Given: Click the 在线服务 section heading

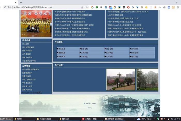Looking at the screenshot, I should click(x=59, y=42).
